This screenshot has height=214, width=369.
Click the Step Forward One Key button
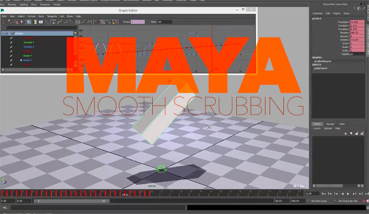[354, 194]
